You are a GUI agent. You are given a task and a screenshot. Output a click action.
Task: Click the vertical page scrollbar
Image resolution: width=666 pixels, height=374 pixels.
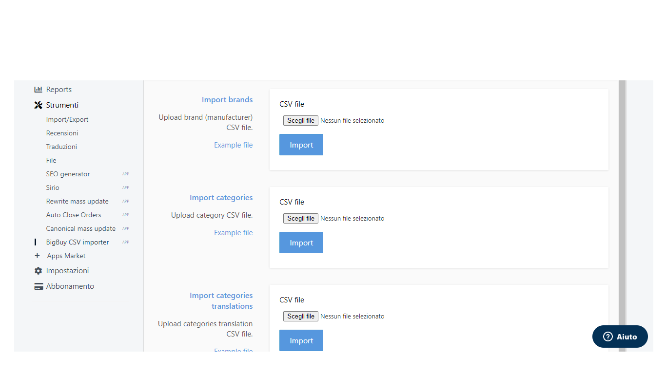(622, 214)
